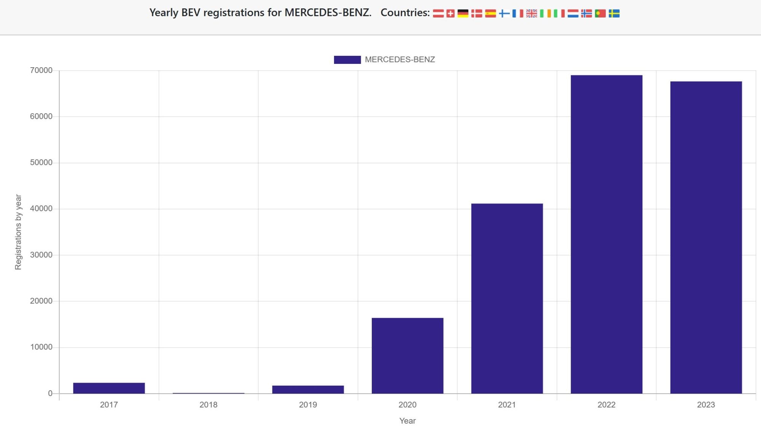Screen dimensions: 761x432
Task: Toggle MERCEDES-BENZ legend label
Action: click(400, 60)
